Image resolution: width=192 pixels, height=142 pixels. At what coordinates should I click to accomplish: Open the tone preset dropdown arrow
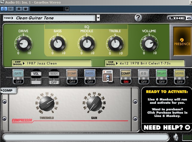pos(98,18)
